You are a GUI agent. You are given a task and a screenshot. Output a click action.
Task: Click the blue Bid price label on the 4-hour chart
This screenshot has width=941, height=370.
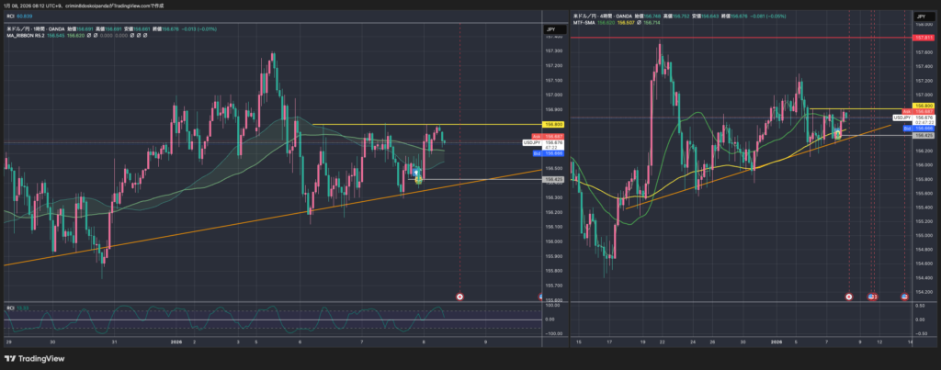(907, 129)
